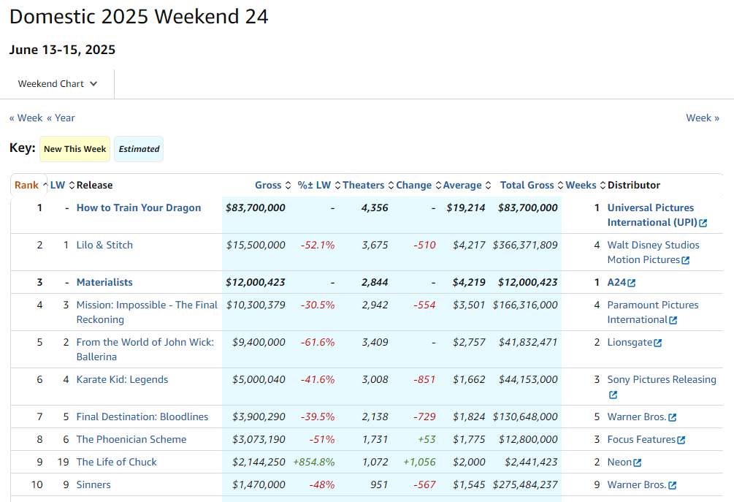Click the Release column header

(x=94, y=185)
